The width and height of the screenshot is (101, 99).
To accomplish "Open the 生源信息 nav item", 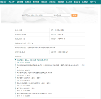I will 28,2.
